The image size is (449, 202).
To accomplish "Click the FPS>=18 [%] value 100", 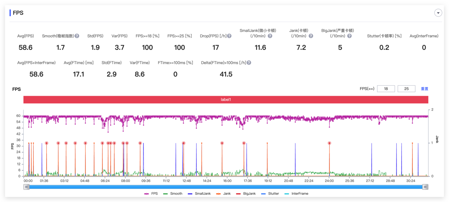I will point(147,47).
